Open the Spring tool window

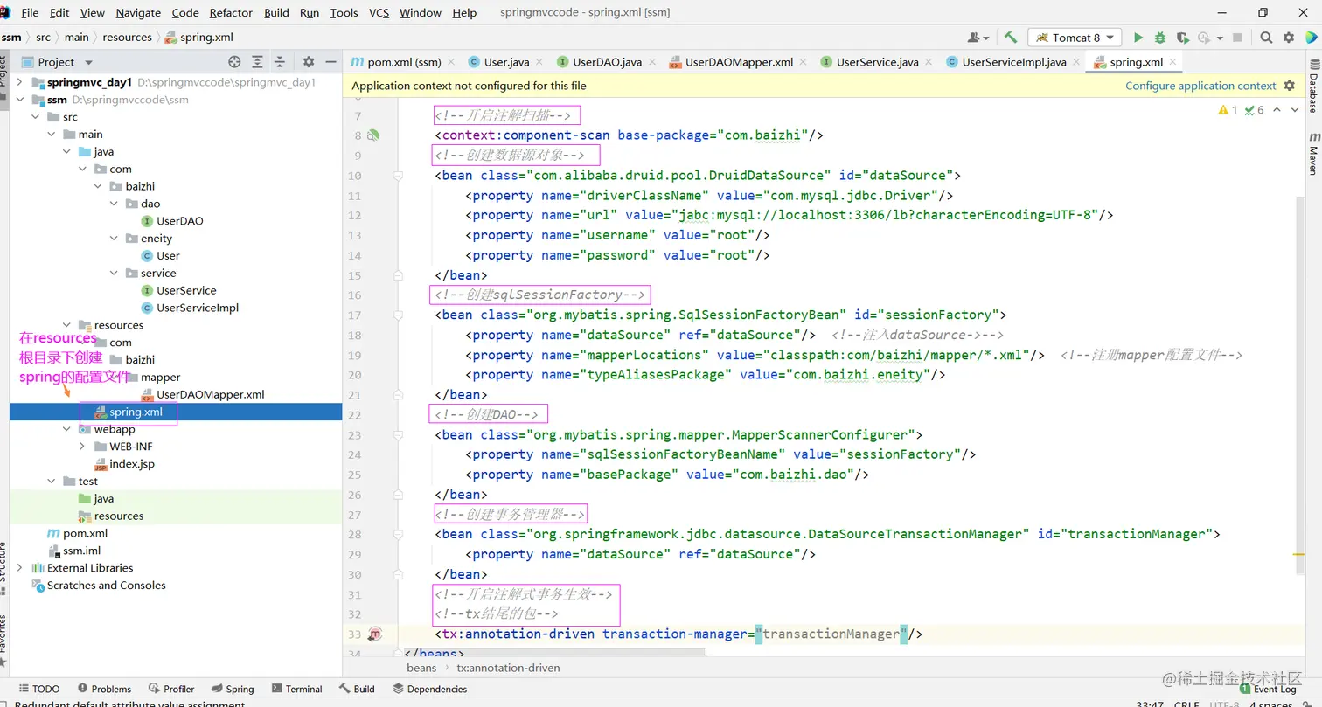click(x=232, y=689)
